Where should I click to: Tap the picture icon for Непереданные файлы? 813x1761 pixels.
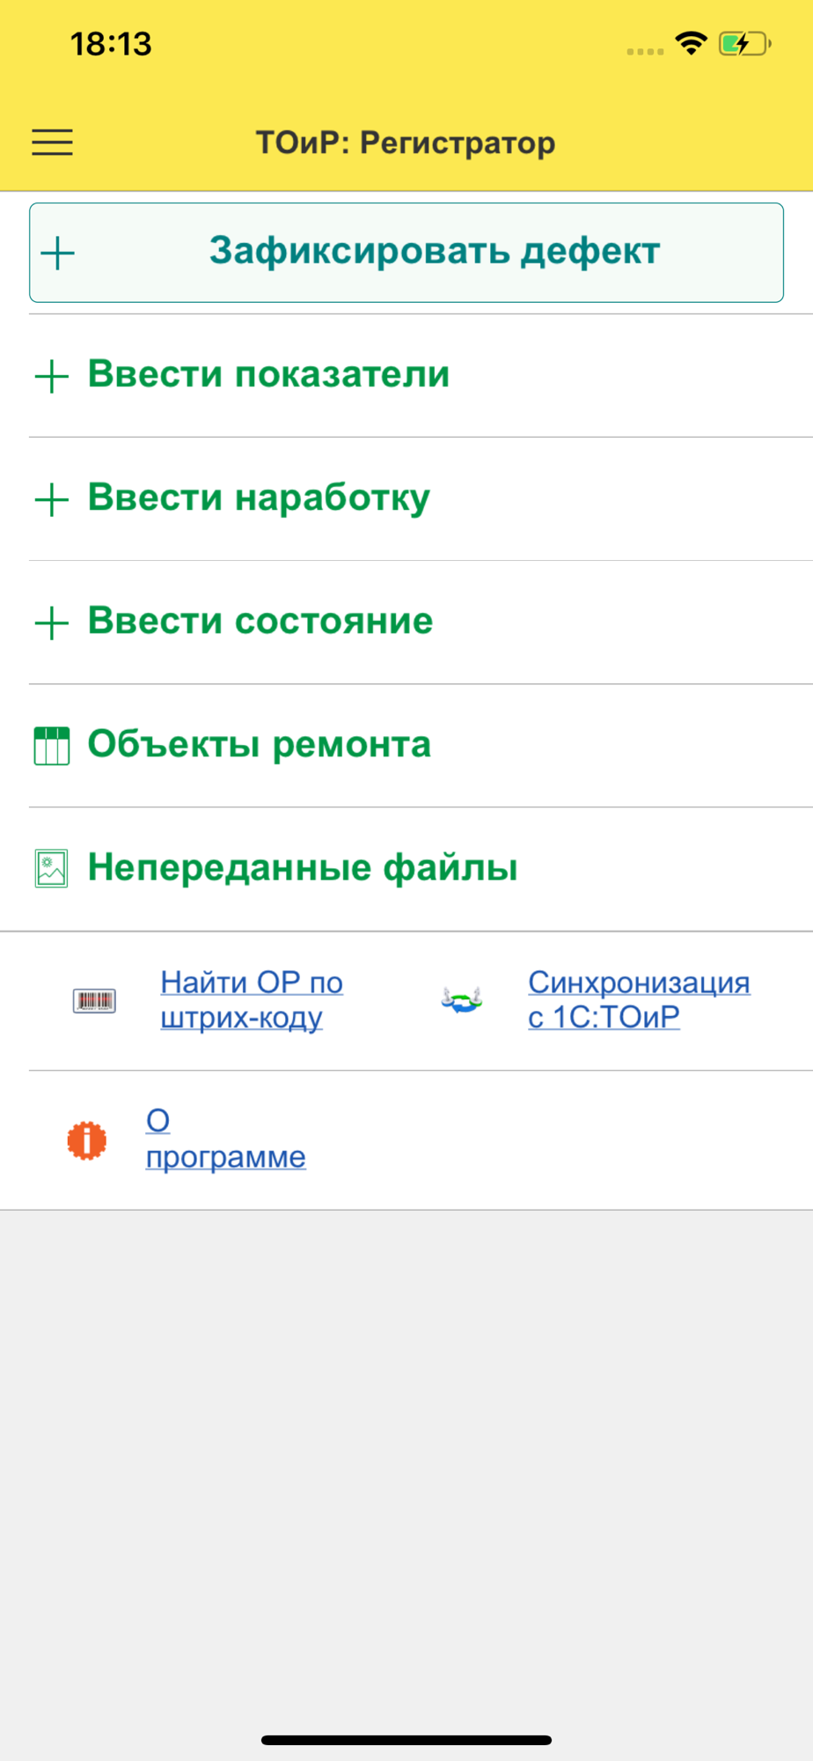point(52,869)
